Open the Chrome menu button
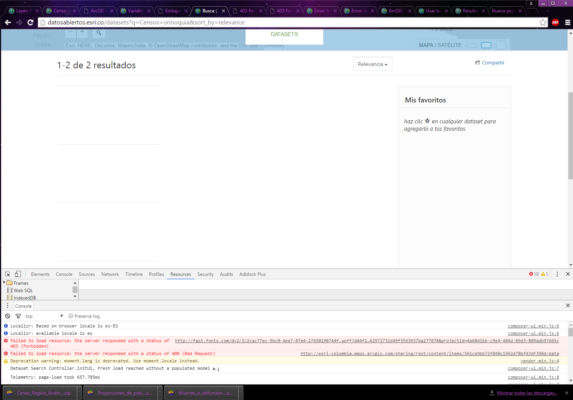The width and height of the screenshot is (573, 400). coord(567,23)
